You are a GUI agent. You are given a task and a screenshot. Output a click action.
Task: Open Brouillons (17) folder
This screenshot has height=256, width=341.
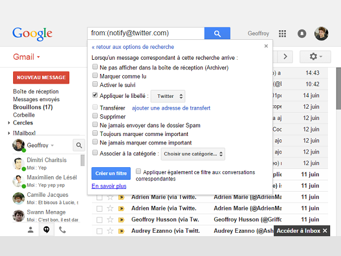[x=33, y=107]
